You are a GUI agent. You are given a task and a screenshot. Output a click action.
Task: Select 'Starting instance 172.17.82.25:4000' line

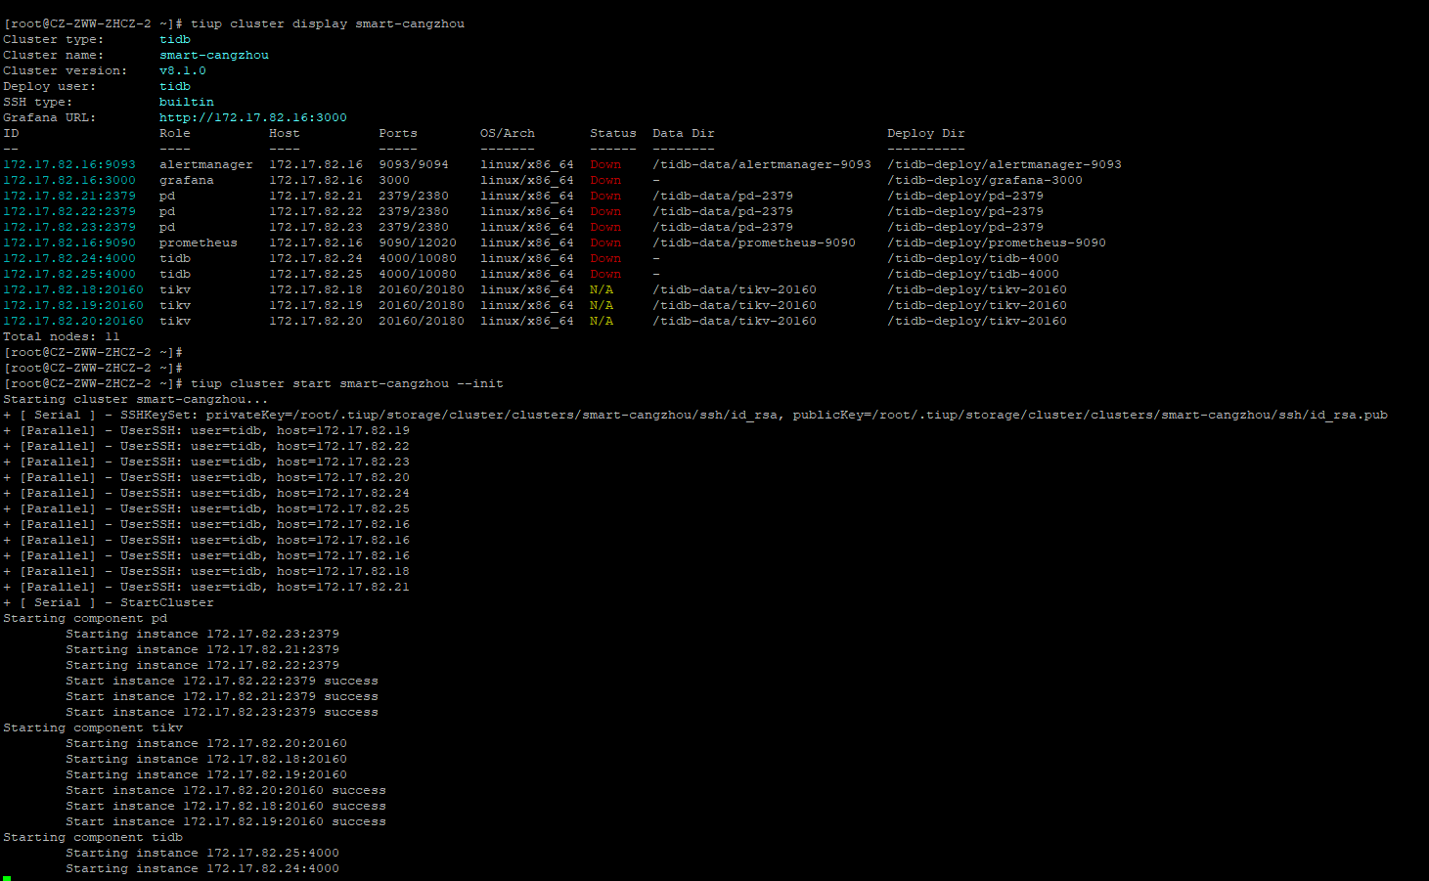point(202,853)
